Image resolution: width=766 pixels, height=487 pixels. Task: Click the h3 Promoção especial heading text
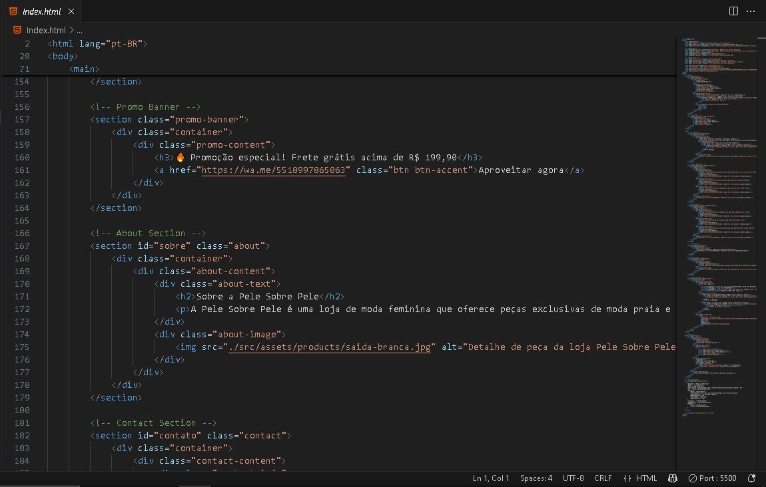click(323, 157)
